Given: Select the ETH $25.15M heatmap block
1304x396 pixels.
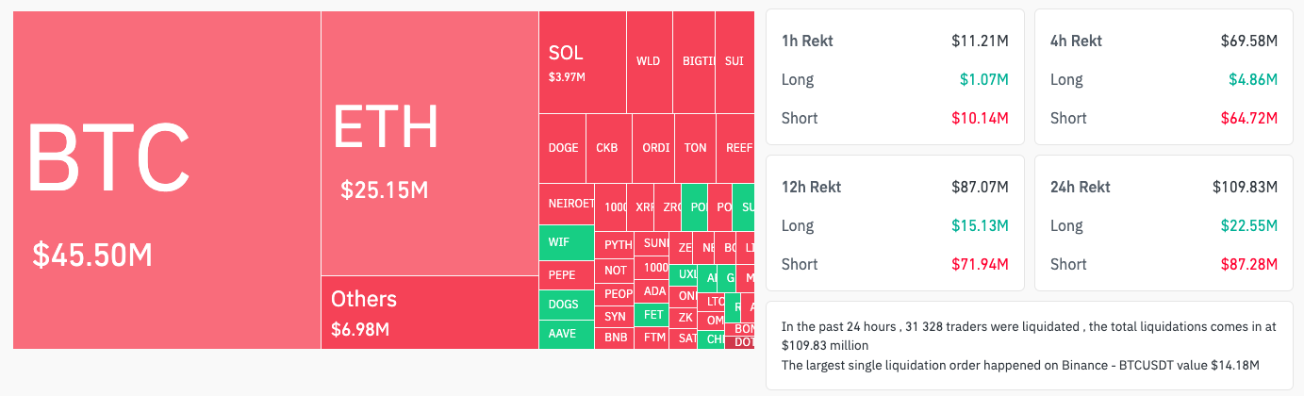Looking at the screenshot, I should tap(429, 141).
